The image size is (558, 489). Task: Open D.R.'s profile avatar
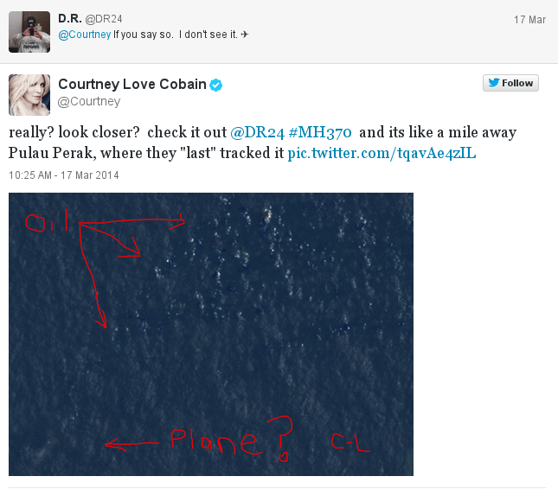[x=29, y=34]
